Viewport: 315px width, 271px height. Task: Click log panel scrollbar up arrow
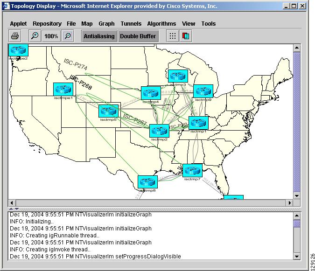(x=297, y=216)
